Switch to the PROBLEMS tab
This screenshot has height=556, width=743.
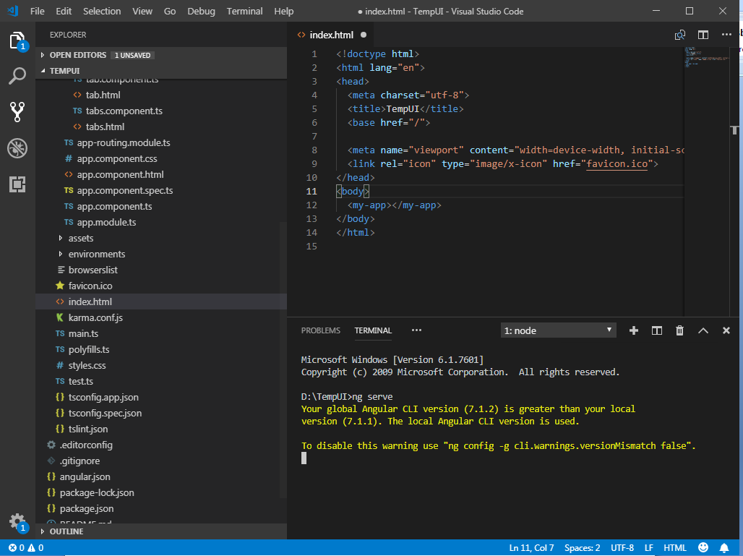pos(320,330)
